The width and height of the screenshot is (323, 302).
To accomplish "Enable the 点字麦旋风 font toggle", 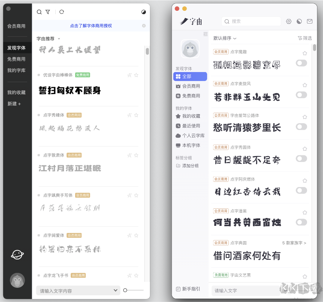I will (301, 95).
